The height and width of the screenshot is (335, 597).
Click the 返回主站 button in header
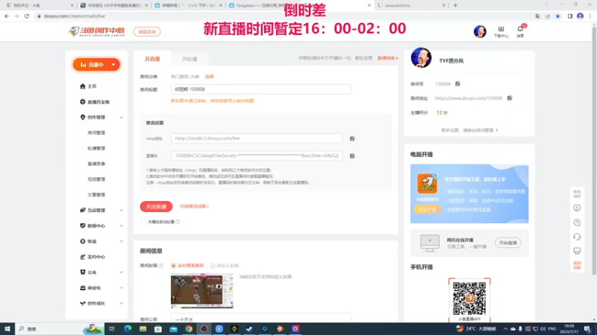coord(147,31)
